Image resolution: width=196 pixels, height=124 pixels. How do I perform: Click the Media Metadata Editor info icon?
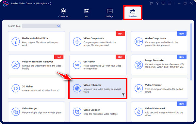(16, 41)
